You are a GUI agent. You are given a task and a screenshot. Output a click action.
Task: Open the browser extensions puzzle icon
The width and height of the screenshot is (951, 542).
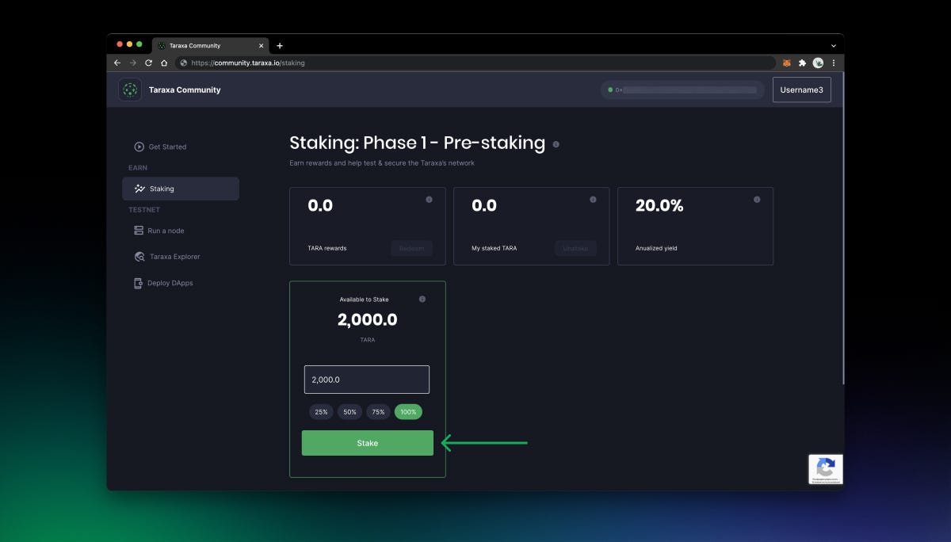802,63
